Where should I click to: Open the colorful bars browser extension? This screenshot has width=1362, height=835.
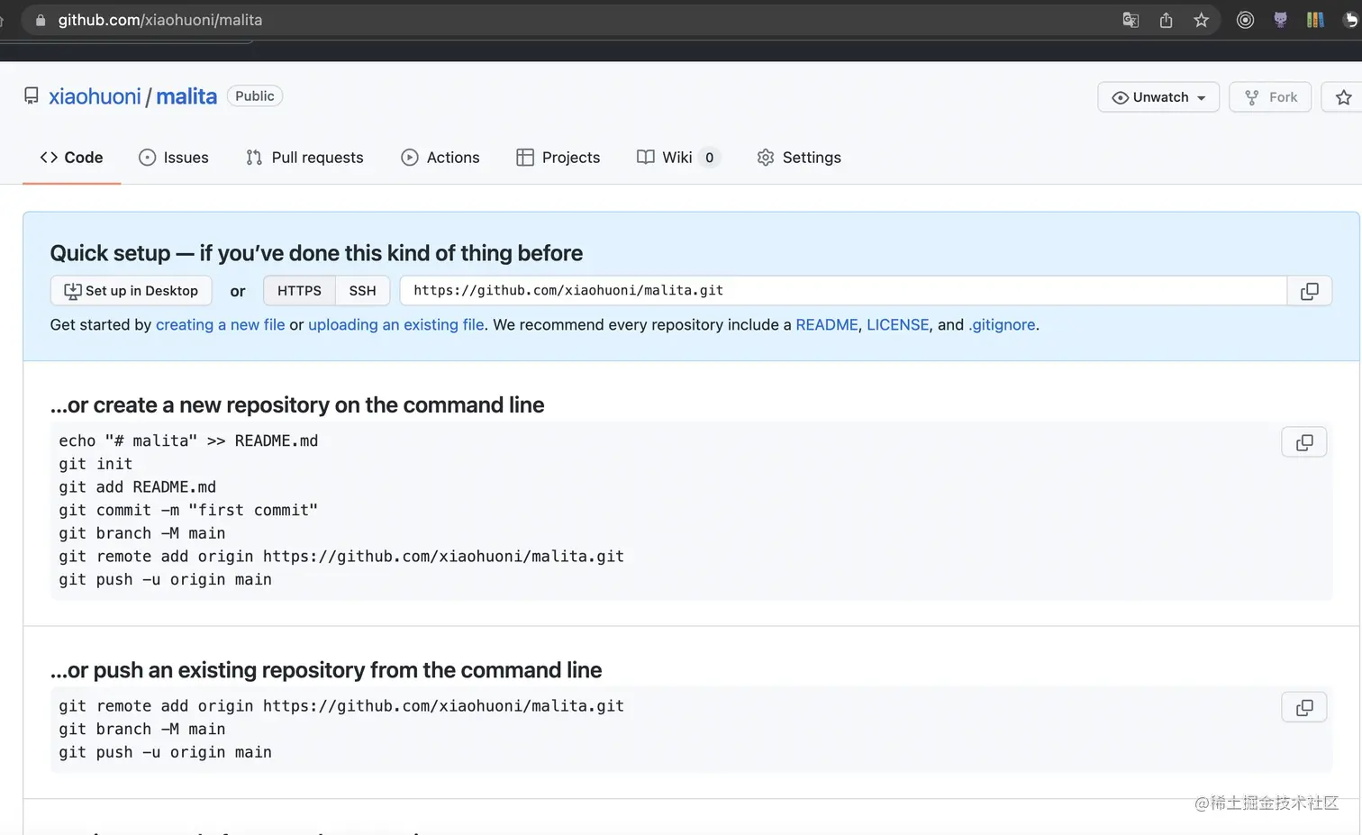click(1315, 20)
